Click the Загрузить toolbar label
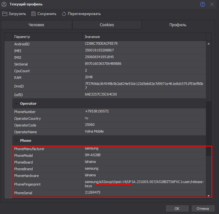The height and width of the screenshot is (214, 219). (x=17, y=14)
